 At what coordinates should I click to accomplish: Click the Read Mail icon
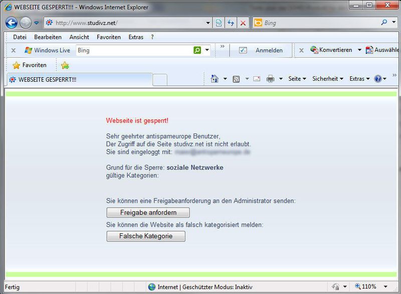tap(257, 79)
